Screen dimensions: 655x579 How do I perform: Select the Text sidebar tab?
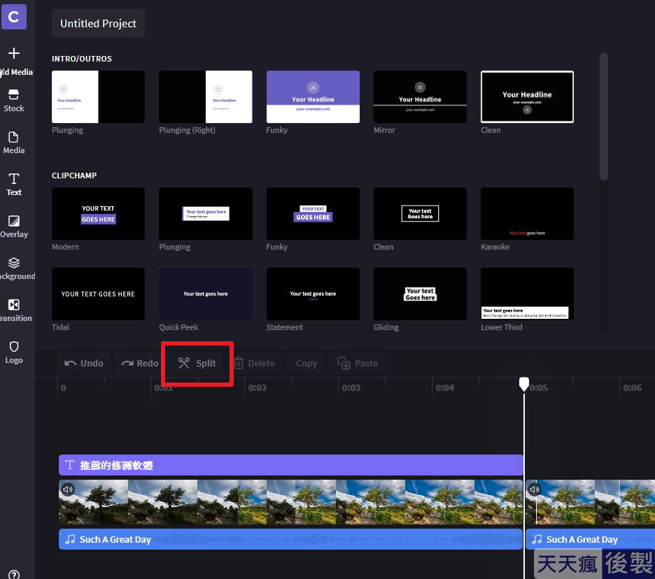point(14,185)
